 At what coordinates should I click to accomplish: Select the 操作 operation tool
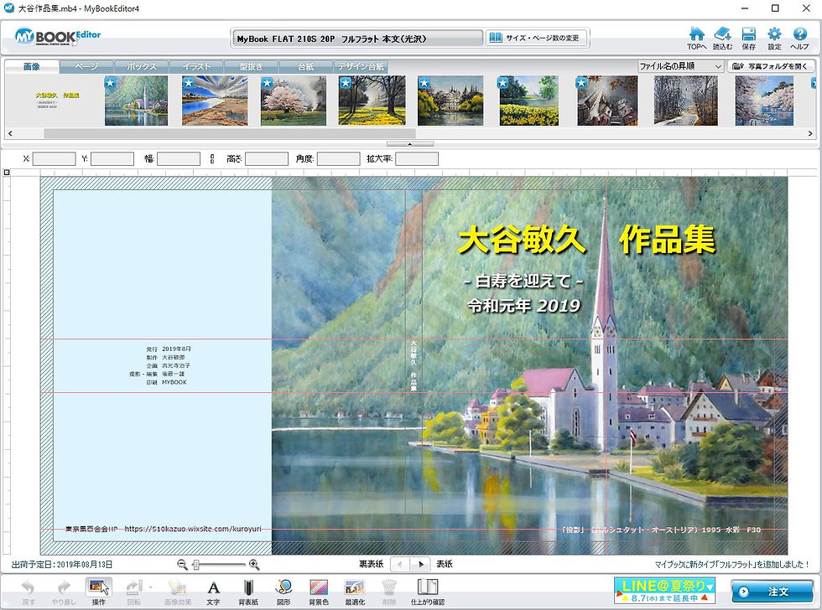pyautogui.click(x=99, y=592)
